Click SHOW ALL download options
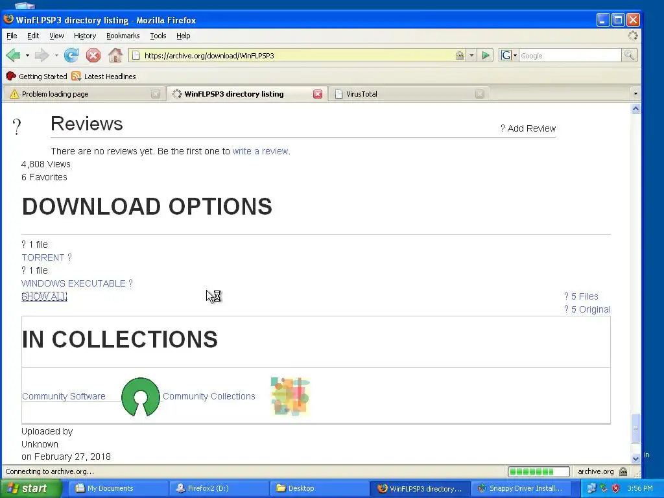This screenshot has height=498, width=664. point(44,296)
